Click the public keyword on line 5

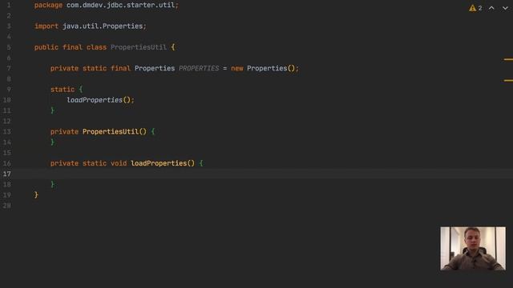click(x=46, y=47)
